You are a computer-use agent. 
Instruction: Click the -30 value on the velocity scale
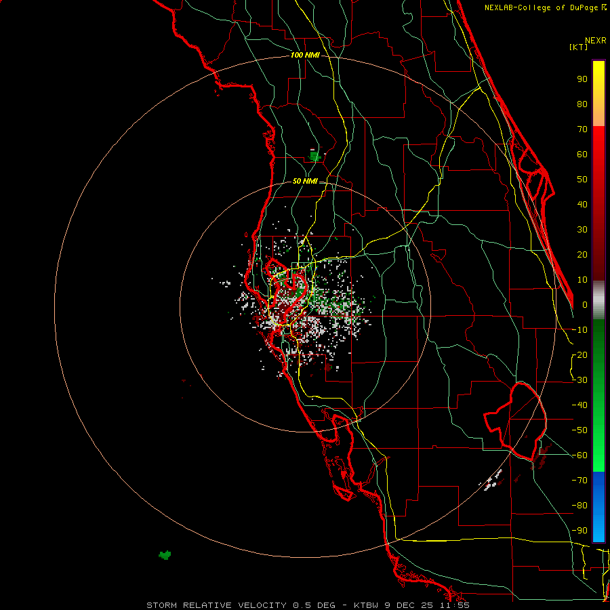(x=579, y=380)
